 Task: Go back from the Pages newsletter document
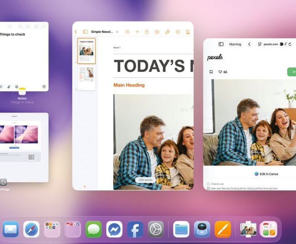pos(76,32)
